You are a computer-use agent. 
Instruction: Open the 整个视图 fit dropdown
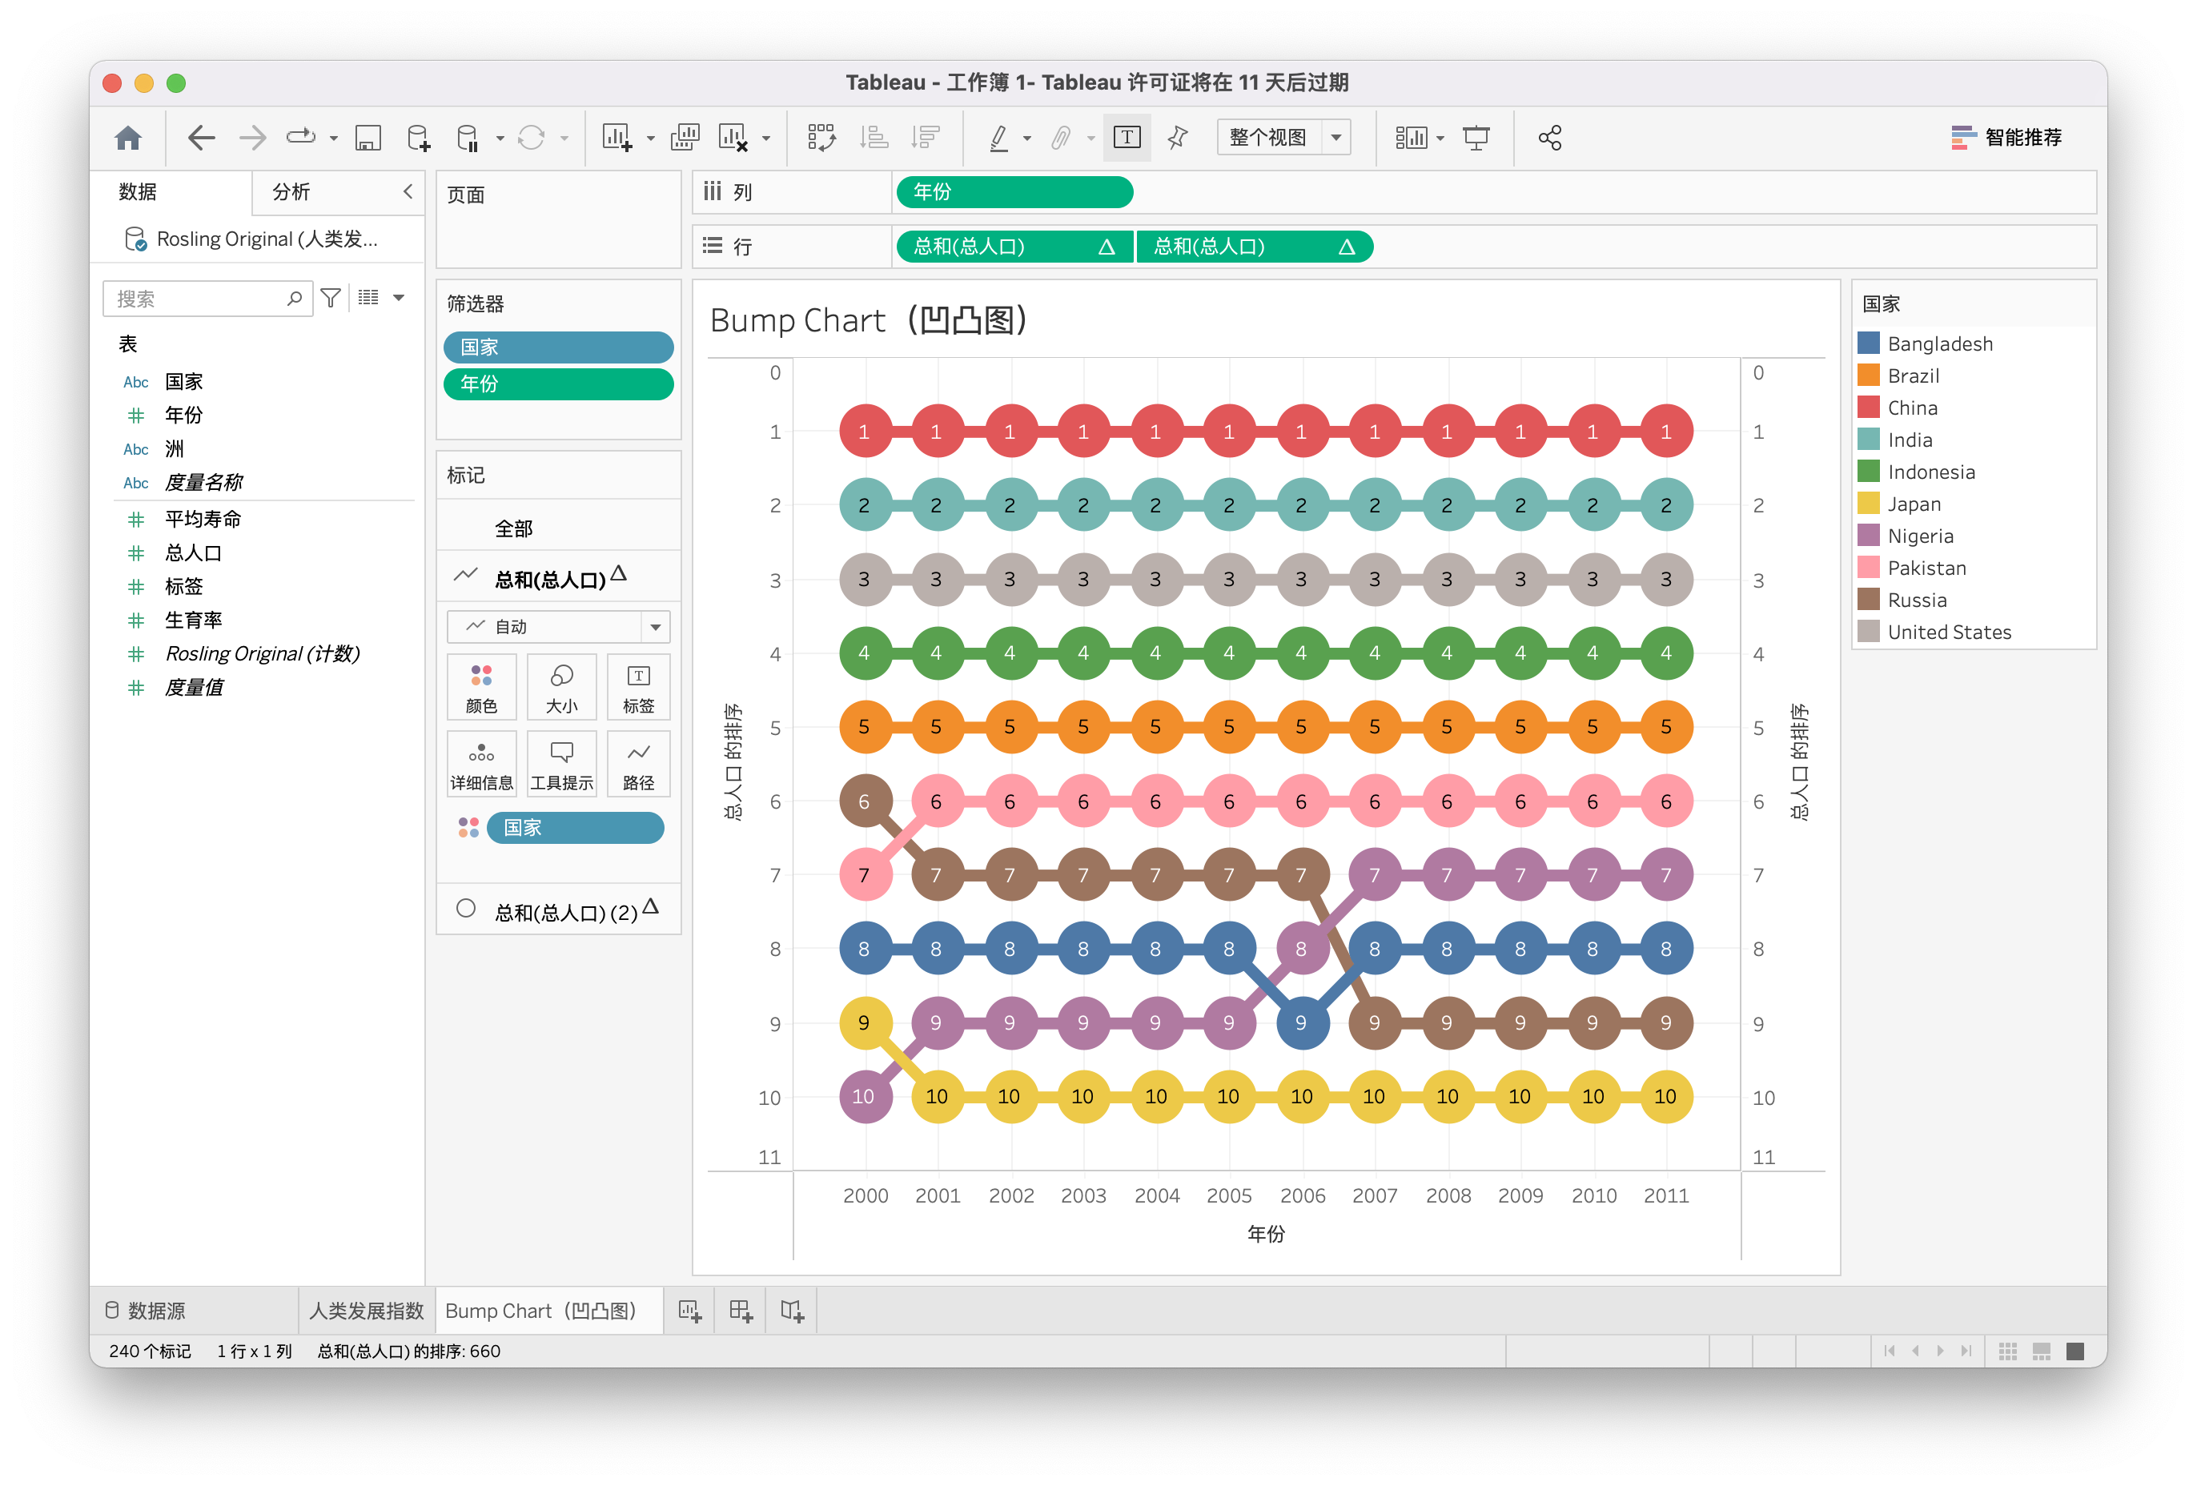click(1283, 138)
